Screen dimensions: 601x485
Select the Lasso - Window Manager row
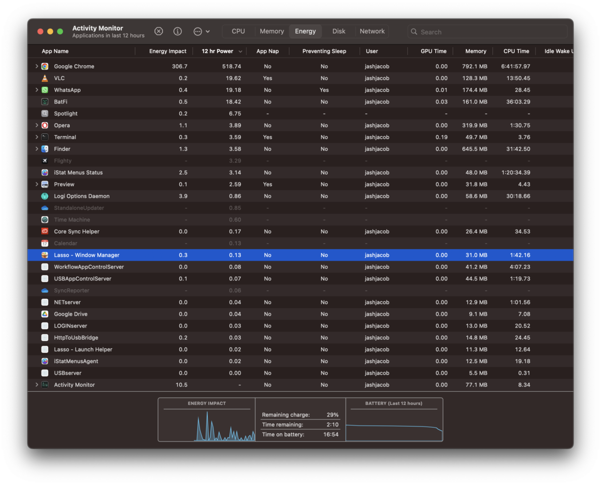87,255
